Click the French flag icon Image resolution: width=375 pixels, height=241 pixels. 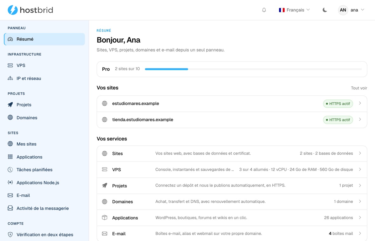(x=282, y=10)
